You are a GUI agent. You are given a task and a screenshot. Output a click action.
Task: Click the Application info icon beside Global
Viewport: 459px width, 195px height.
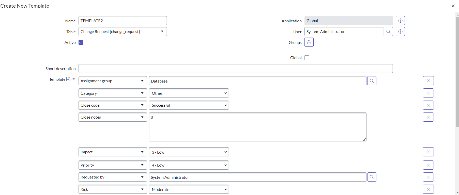pos(400,21)
